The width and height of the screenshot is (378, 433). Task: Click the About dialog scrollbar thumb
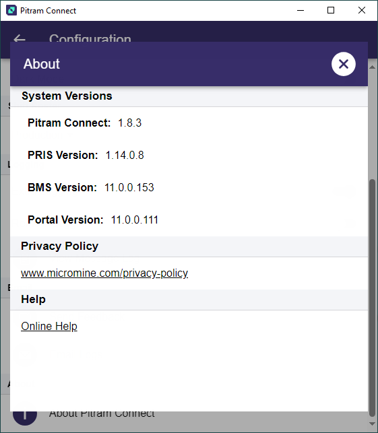[372, 298]
